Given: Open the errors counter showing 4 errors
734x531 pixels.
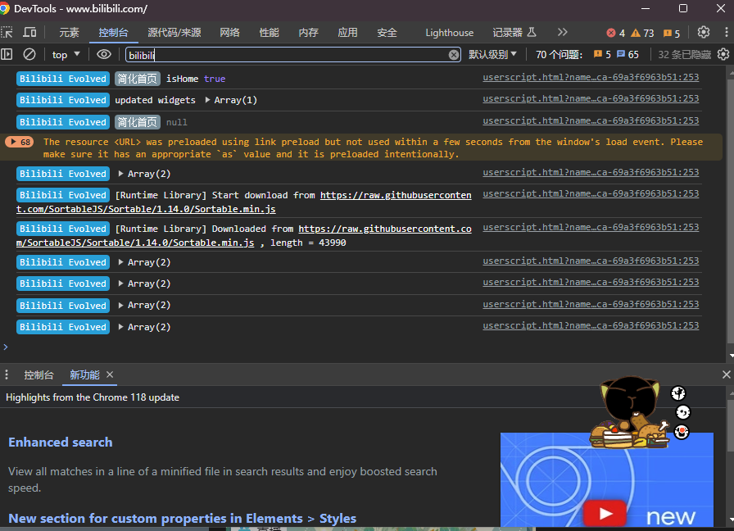Looking at the screenshot, I should (614, 33).
